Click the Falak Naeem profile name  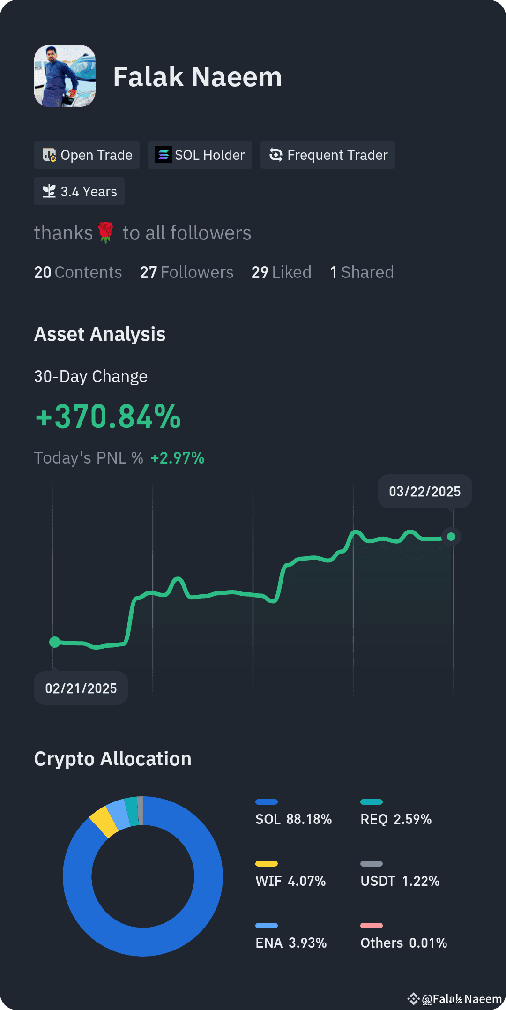click(197, 77)
